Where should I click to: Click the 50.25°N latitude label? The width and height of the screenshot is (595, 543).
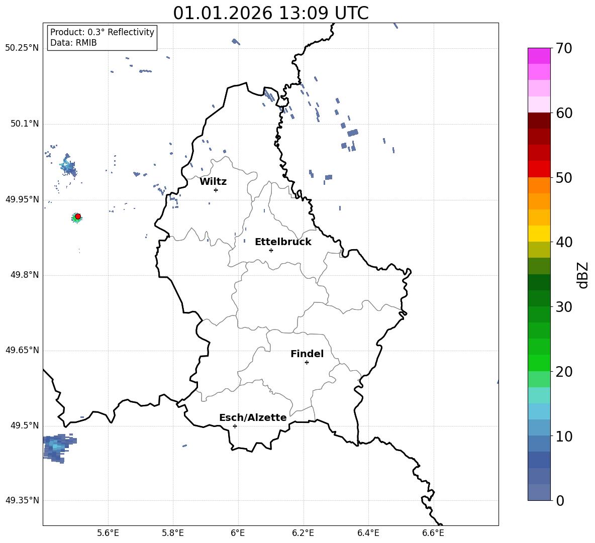22,48
